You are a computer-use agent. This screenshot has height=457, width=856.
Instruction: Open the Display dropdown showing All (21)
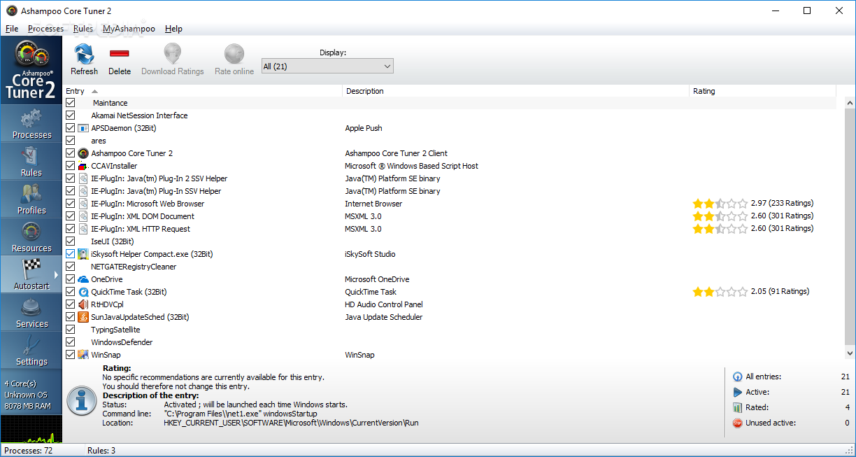click(327, 66)
